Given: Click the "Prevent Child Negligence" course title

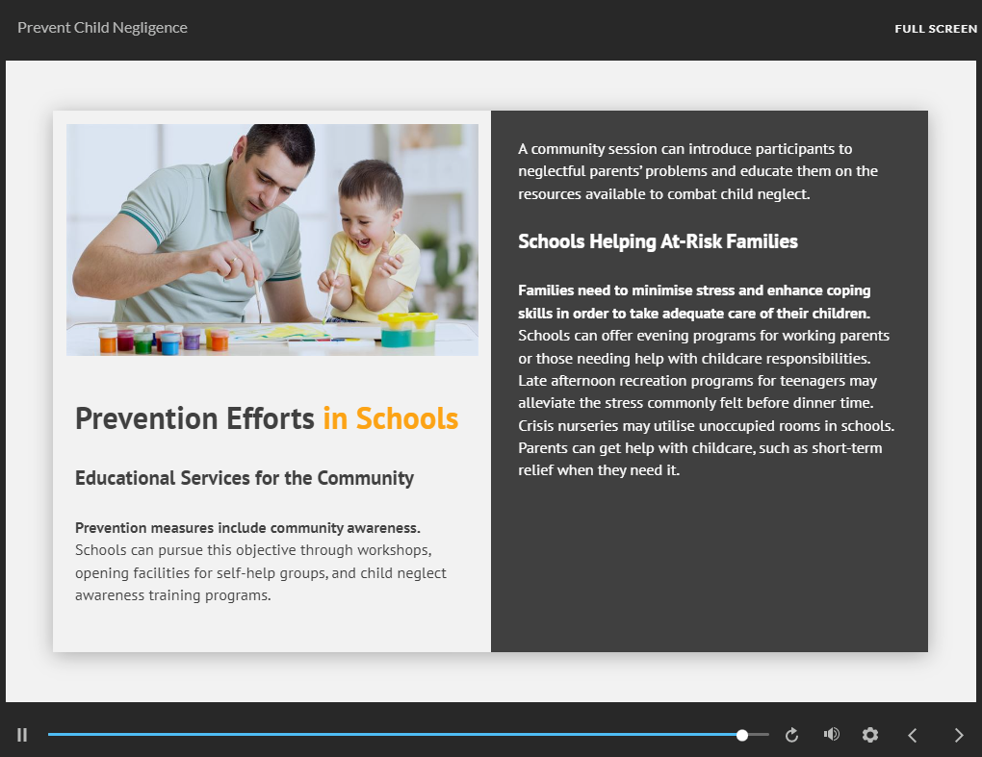Looking at the screenshot, I should tap(102, 28).
